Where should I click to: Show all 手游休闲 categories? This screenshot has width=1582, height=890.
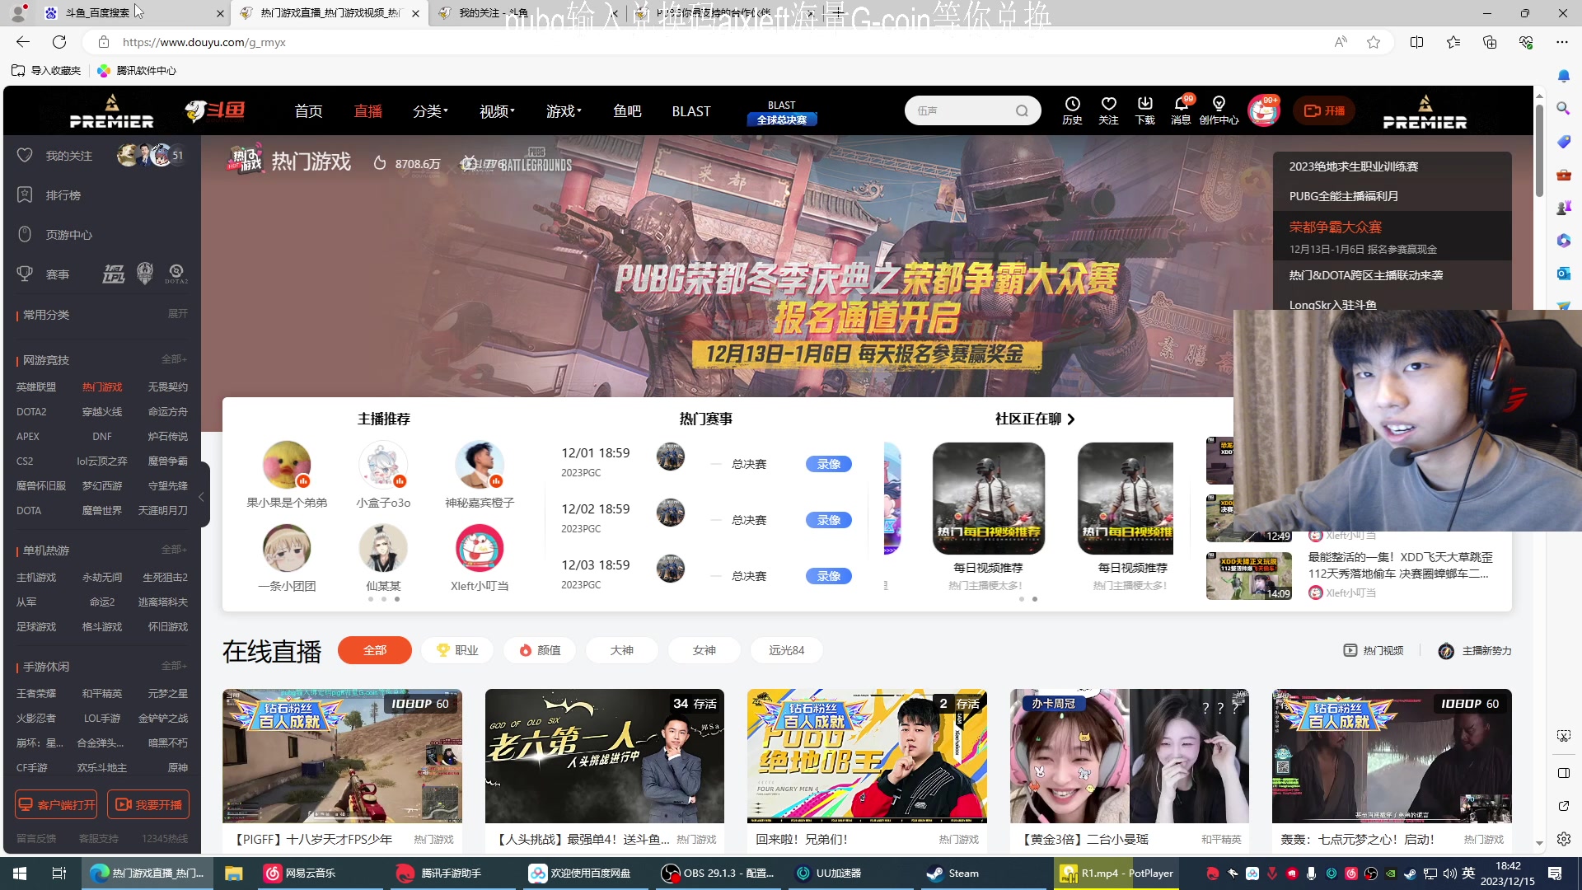(174, 666)
